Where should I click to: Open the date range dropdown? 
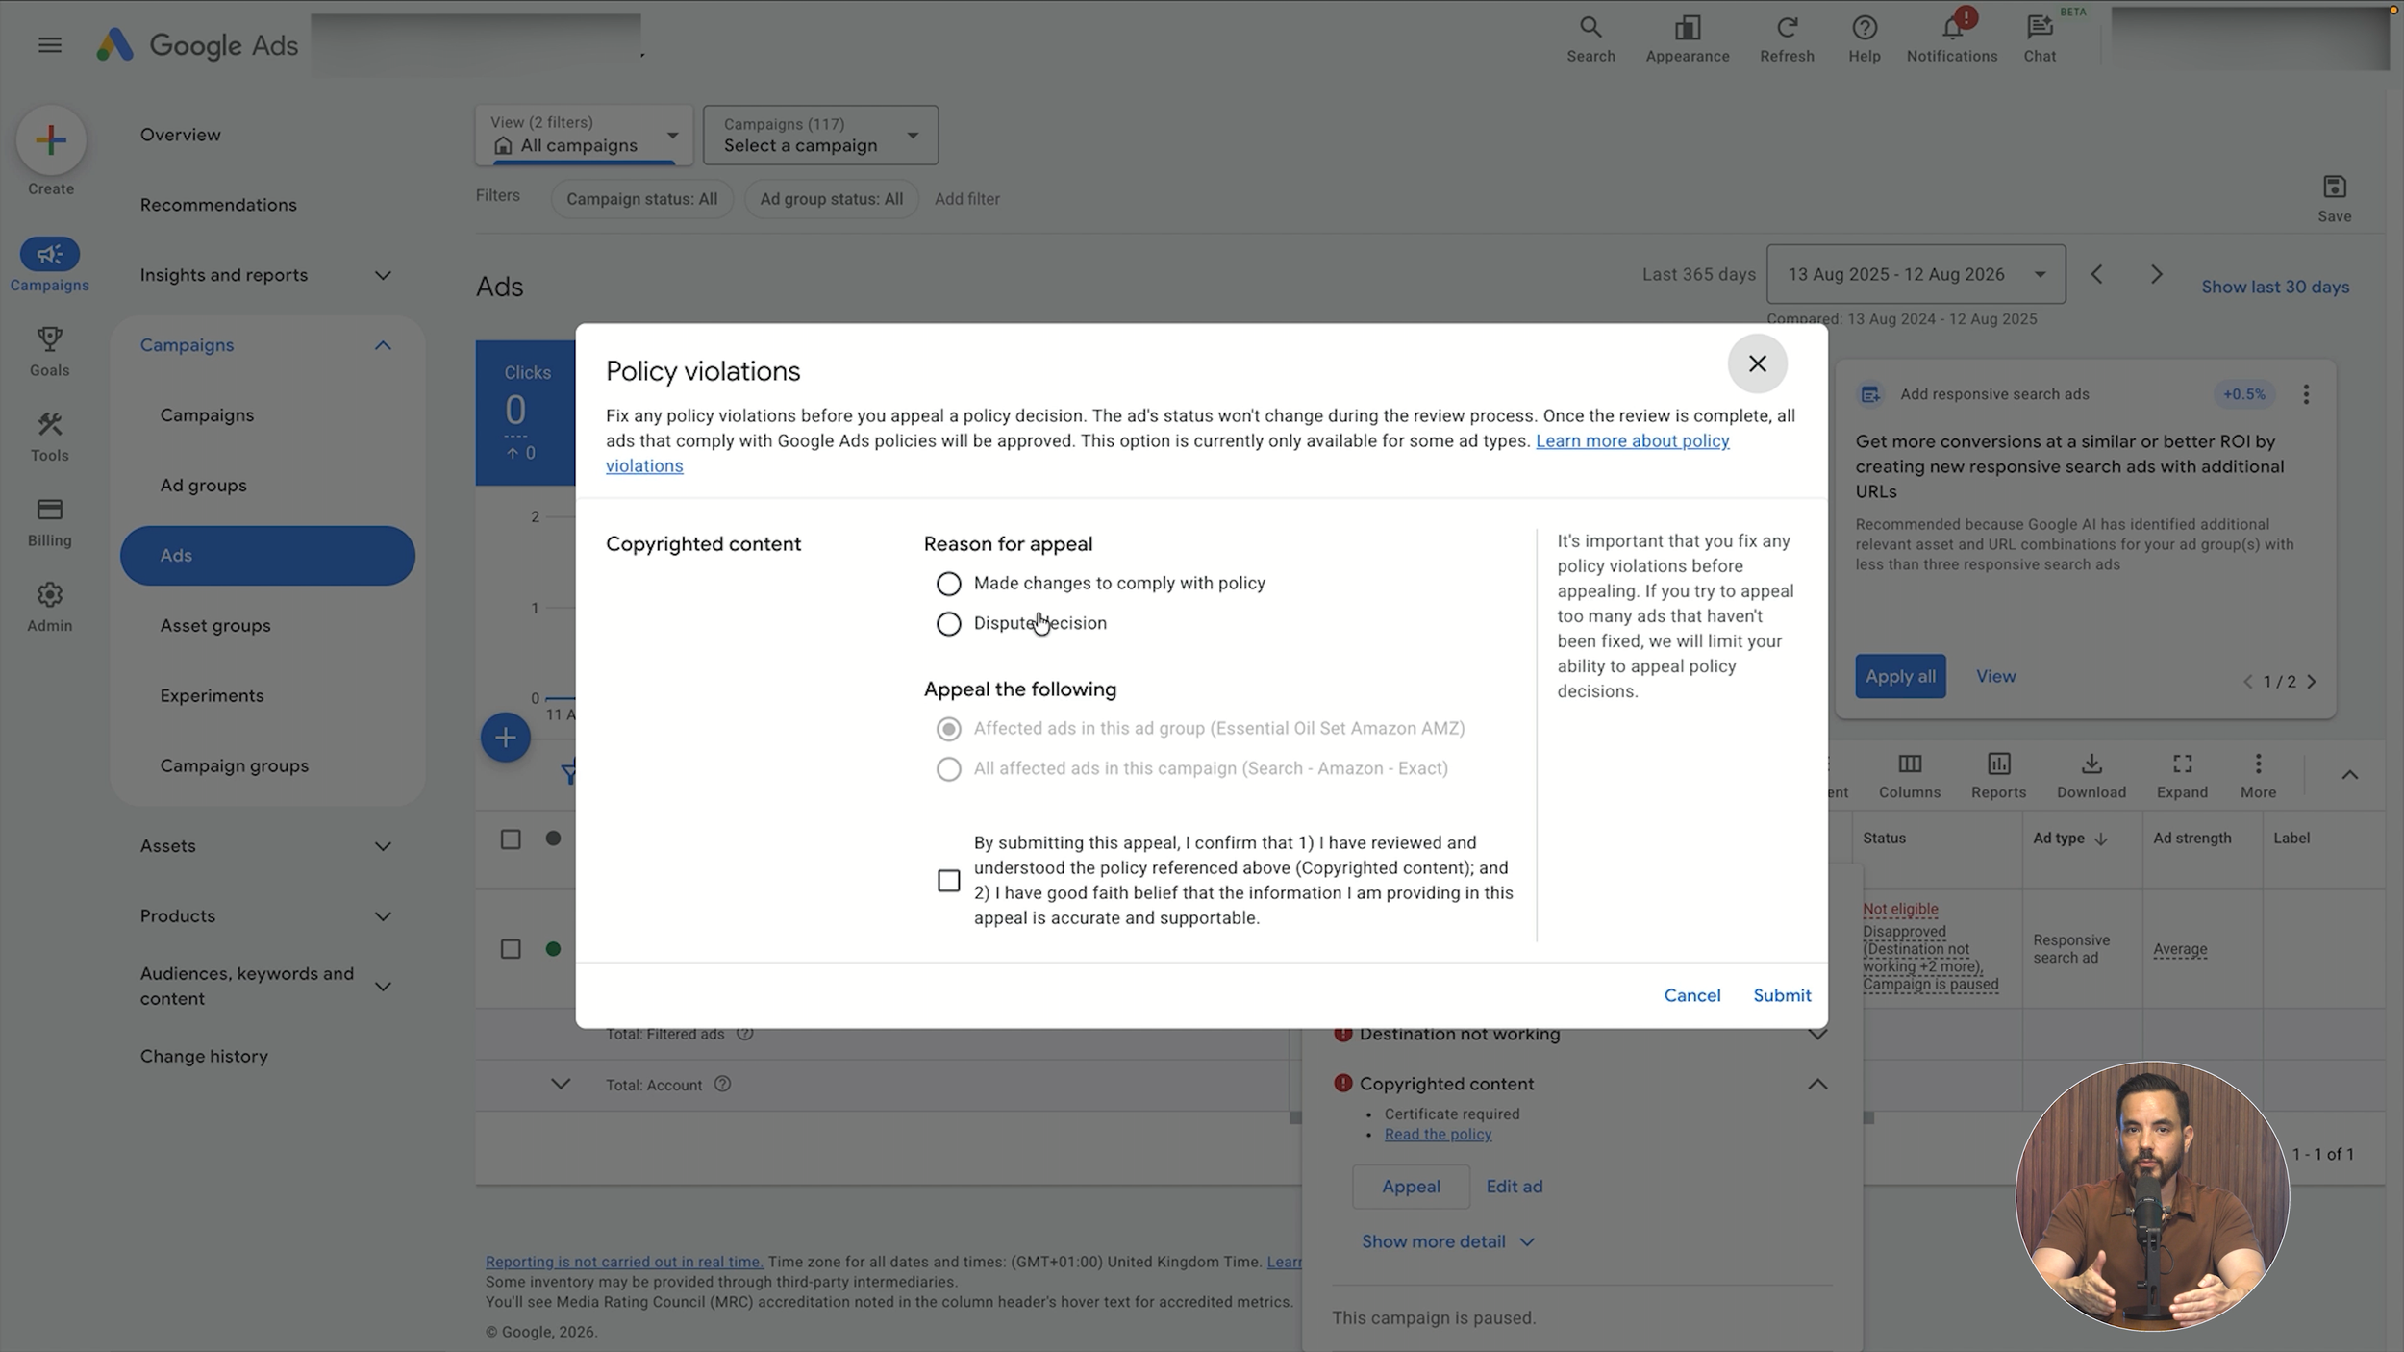point(1916,275)
